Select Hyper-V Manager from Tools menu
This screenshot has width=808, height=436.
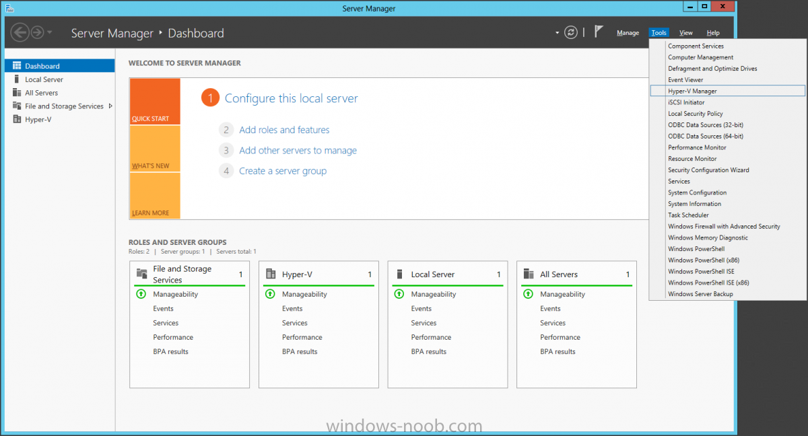click(692, 91)
